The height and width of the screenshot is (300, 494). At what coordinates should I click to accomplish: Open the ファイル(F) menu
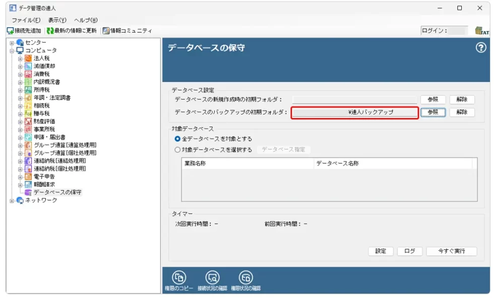click(x=26, y=20)
